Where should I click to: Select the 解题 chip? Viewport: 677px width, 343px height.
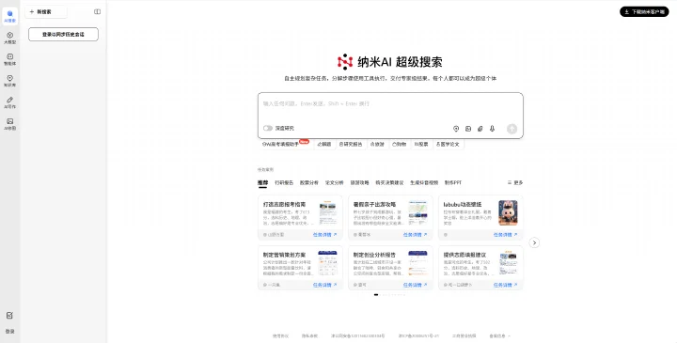click(x=324, y=144)
